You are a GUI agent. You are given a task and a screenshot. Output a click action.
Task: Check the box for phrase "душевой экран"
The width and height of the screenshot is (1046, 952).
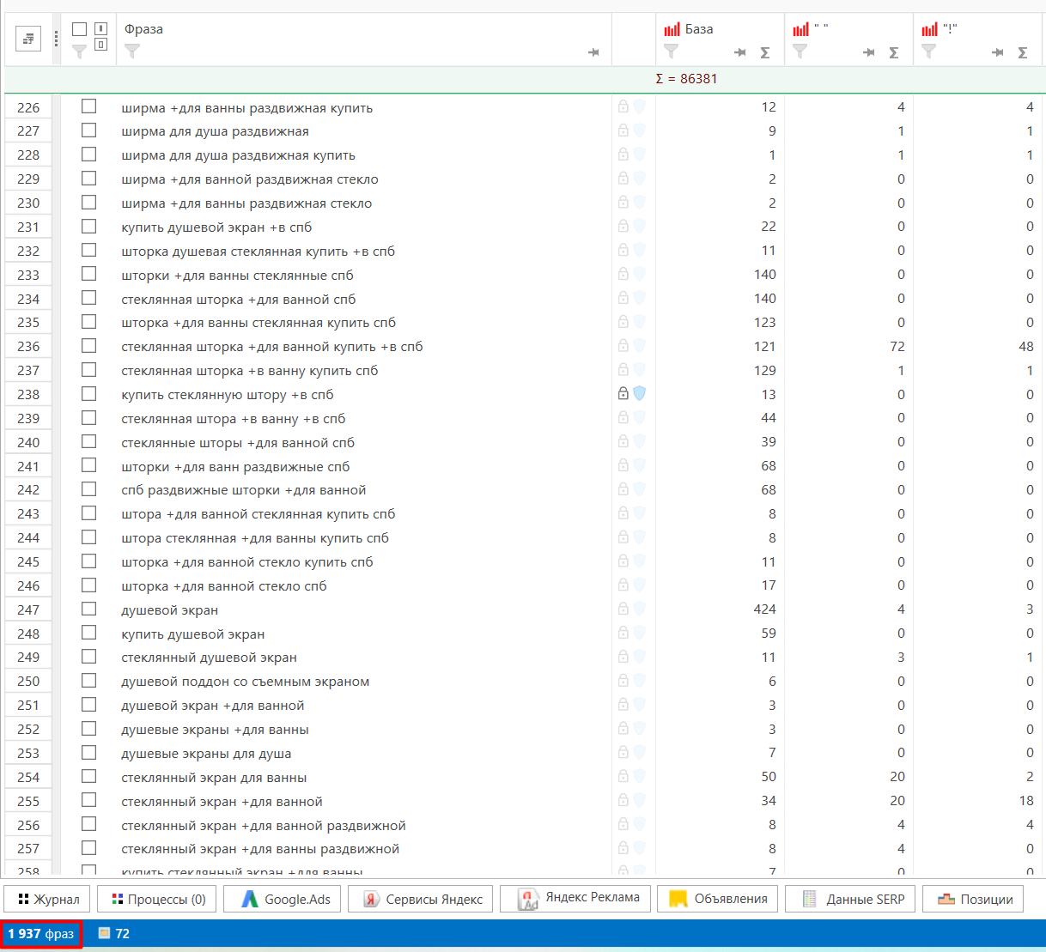coord(88,609)
